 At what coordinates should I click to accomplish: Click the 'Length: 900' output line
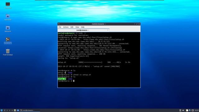[x=73, y=56]
